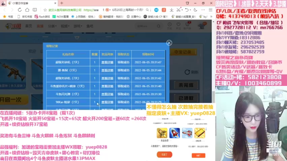The height and width of the screenshot is (161, 287).
Task: Open reading mode book icon
Action: [34, 10]
